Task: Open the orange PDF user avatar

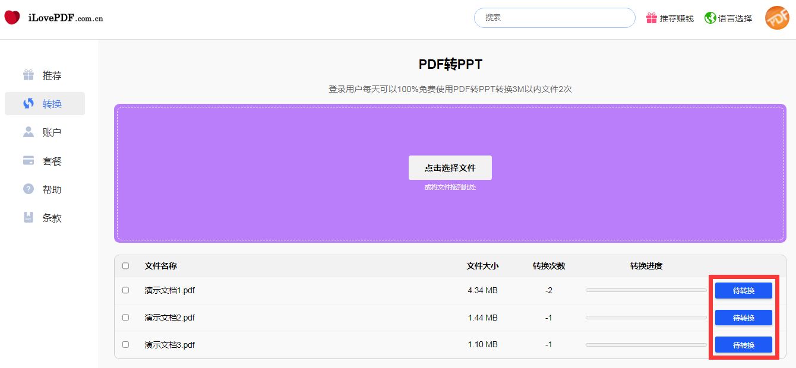Action: point(776,18)
